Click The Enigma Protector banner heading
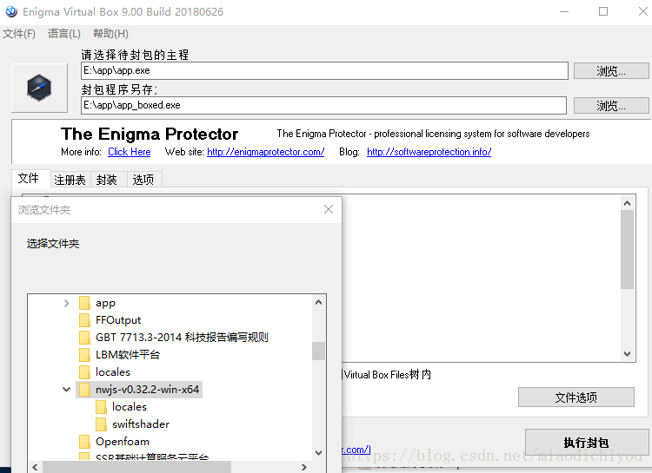This screenshot has height=473, width=652. coord(150,135)
